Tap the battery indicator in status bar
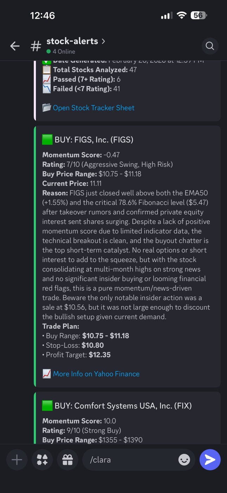This screenshot has width=227, height=493. click(x=198, y=16)
